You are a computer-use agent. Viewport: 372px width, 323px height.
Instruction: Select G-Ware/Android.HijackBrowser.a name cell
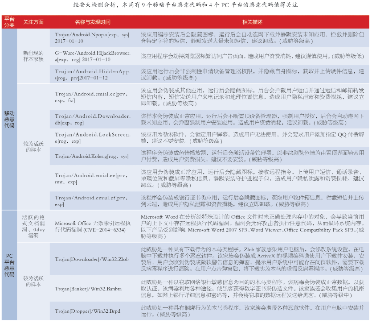click(x=93, y=56)
